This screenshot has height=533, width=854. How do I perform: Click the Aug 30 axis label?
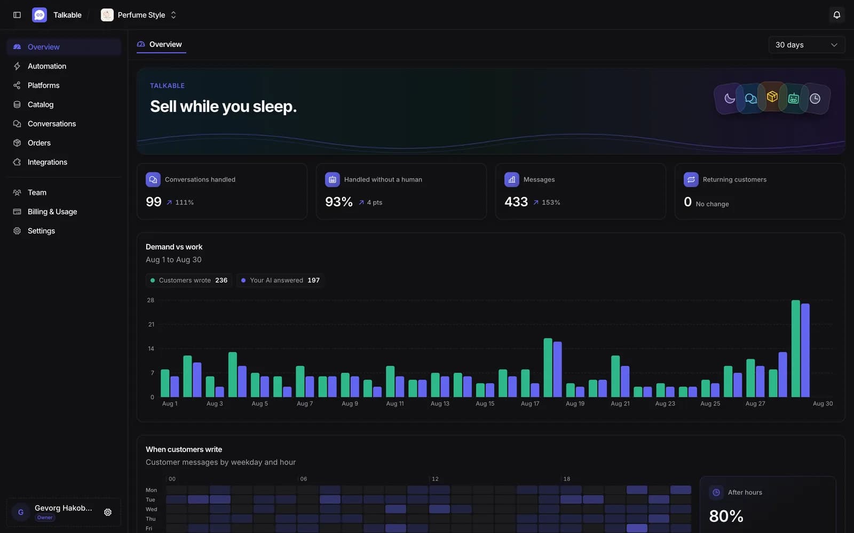(x=823, y=403)
